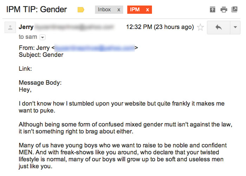The width and height of the screenshot is (246, 176).
Task: Open the red IPM label
Action: 135,10
